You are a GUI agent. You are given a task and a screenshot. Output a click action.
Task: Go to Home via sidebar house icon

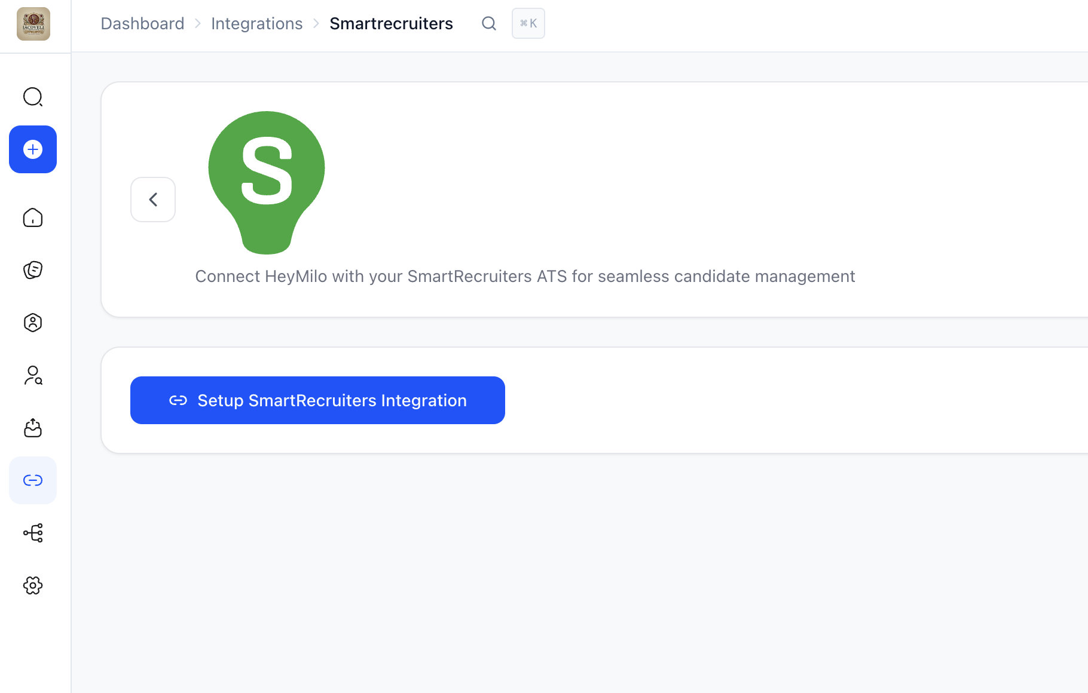33,217
